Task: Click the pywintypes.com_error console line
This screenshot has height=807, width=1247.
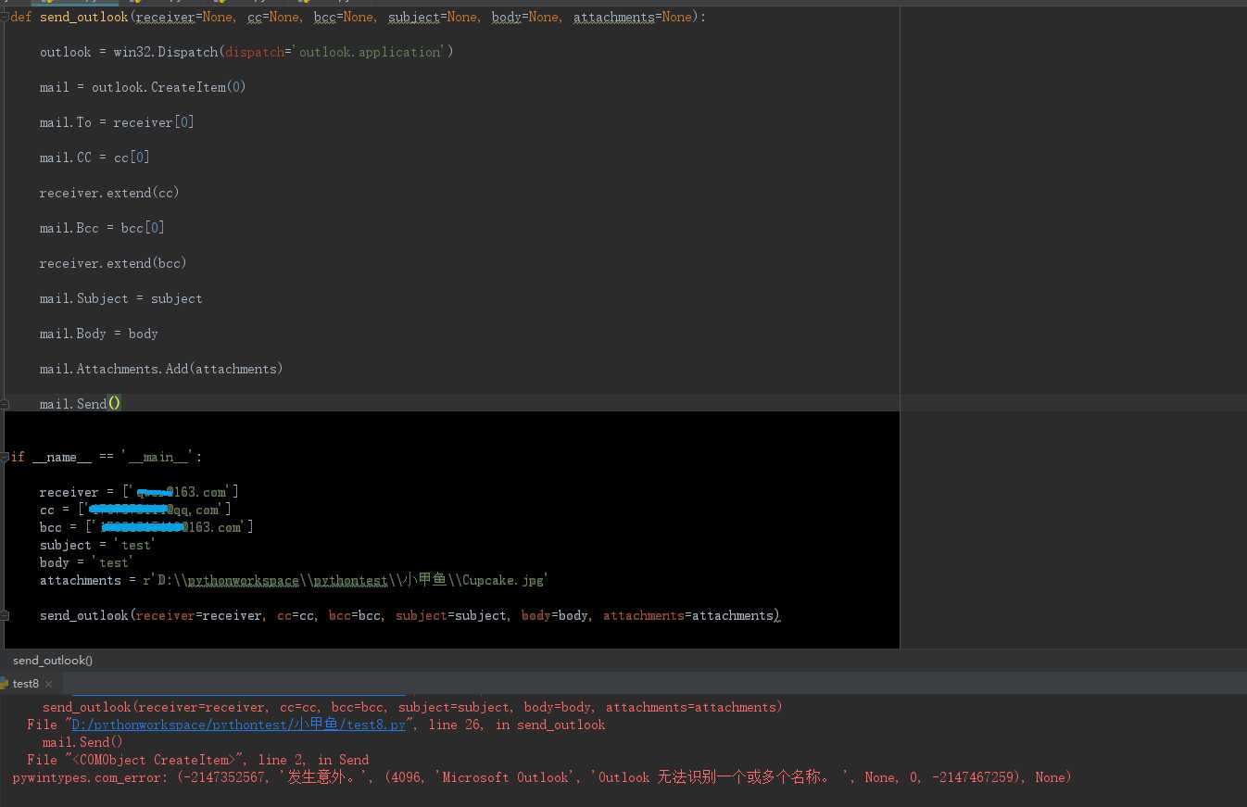Action: (x=542, y=777)
